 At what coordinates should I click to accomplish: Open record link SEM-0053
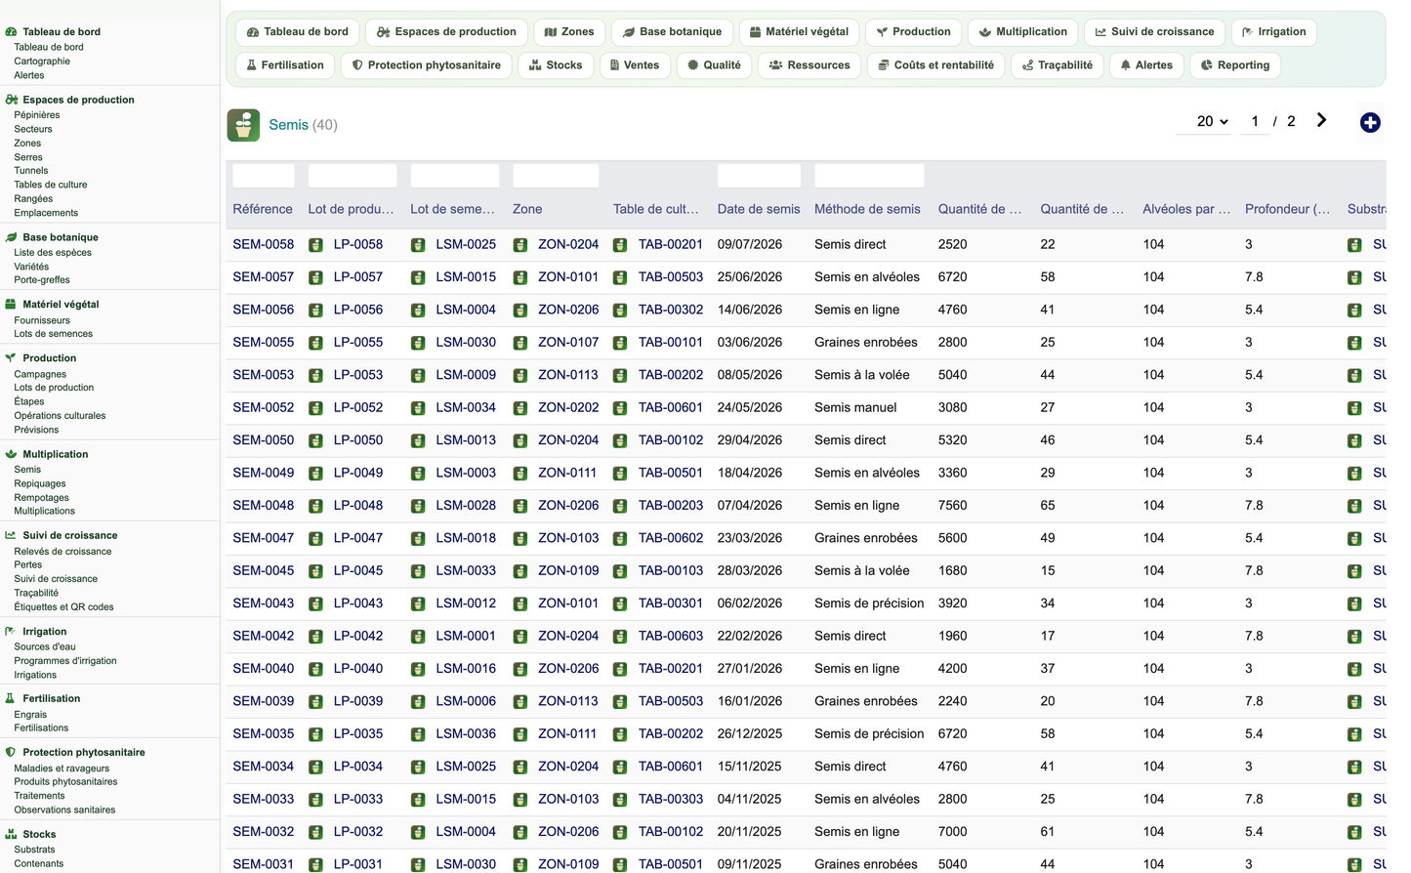263,375
